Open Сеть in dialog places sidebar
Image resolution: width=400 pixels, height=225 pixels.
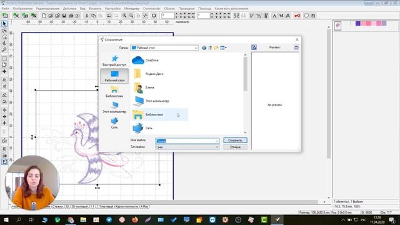(x=114, y=123)
